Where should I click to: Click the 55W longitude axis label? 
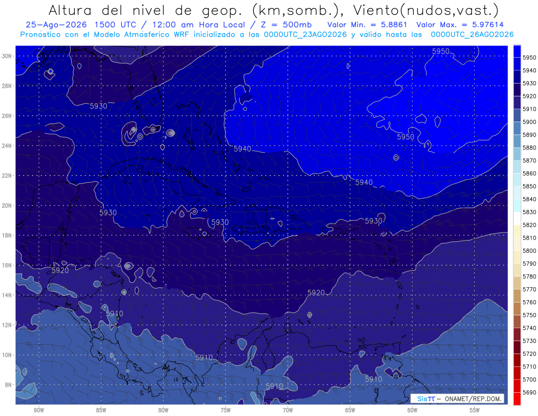pos(475,410)
